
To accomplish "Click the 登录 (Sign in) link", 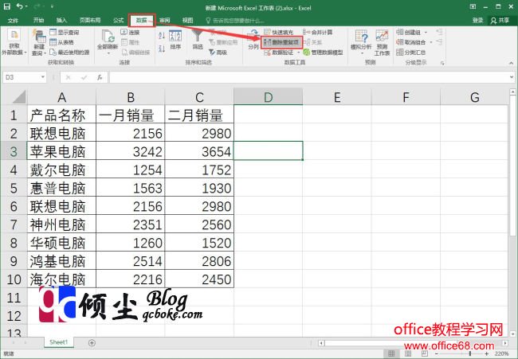I will pos(477,21).
